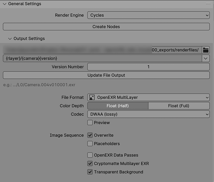Uncheck Transparent Background option
This screenshot has height=182, width=214.
(x=90, y=172)
